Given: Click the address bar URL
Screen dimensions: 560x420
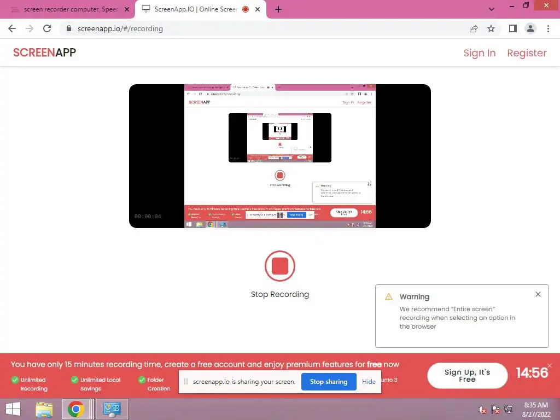Looking at the screenshot, I should coord(120,28).
